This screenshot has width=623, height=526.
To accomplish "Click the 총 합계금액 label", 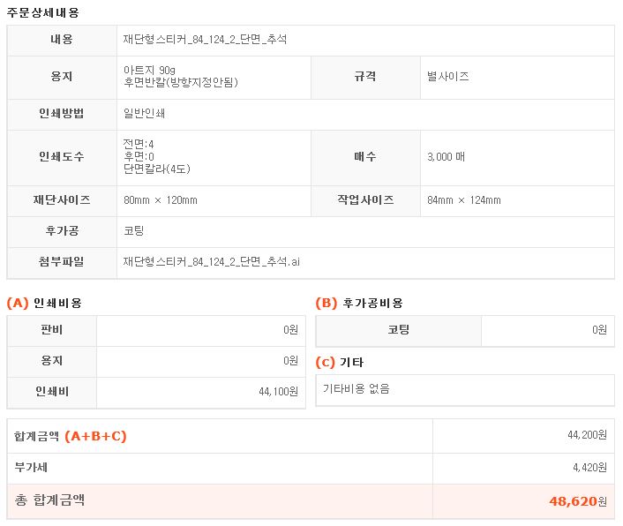I will click(x=49, y=500).
